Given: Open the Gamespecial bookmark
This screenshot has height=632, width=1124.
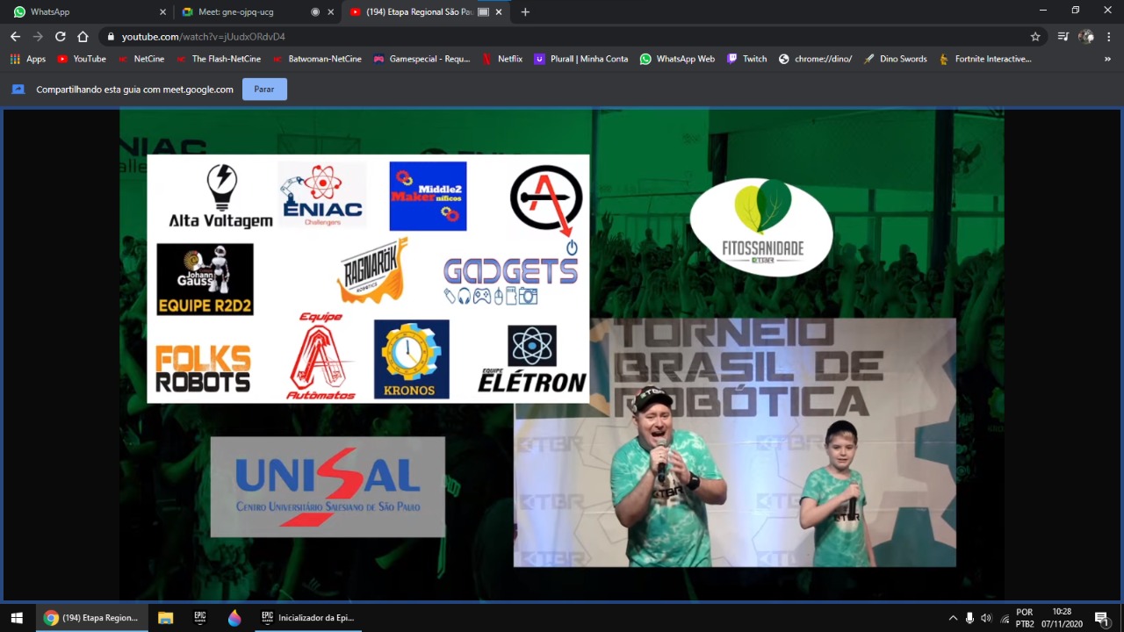Looking at the screenshot, I should pos(421,59).
